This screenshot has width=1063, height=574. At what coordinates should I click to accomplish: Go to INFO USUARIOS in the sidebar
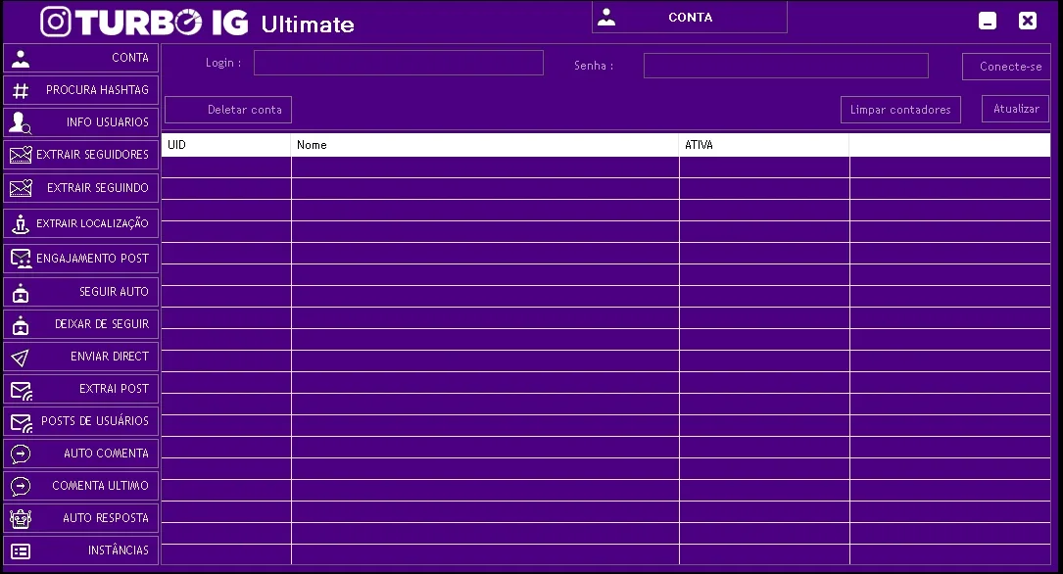[80, 122]
